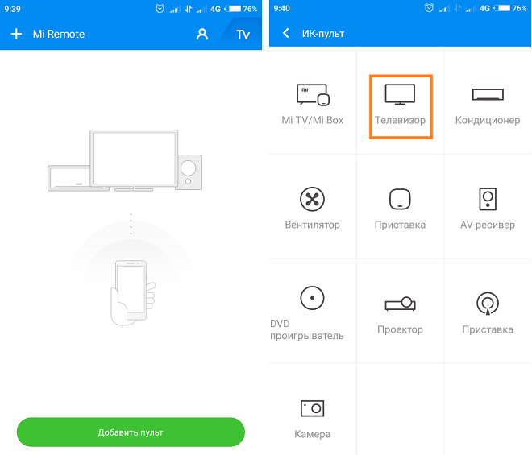The width and height of the screenshot is (532, 455).
Task: Select the Камера camera icon
Action: coord(313,408)
